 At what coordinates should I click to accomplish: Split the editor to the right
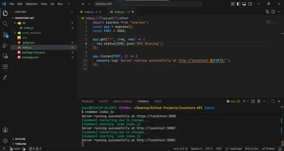(x=273, y=12)
